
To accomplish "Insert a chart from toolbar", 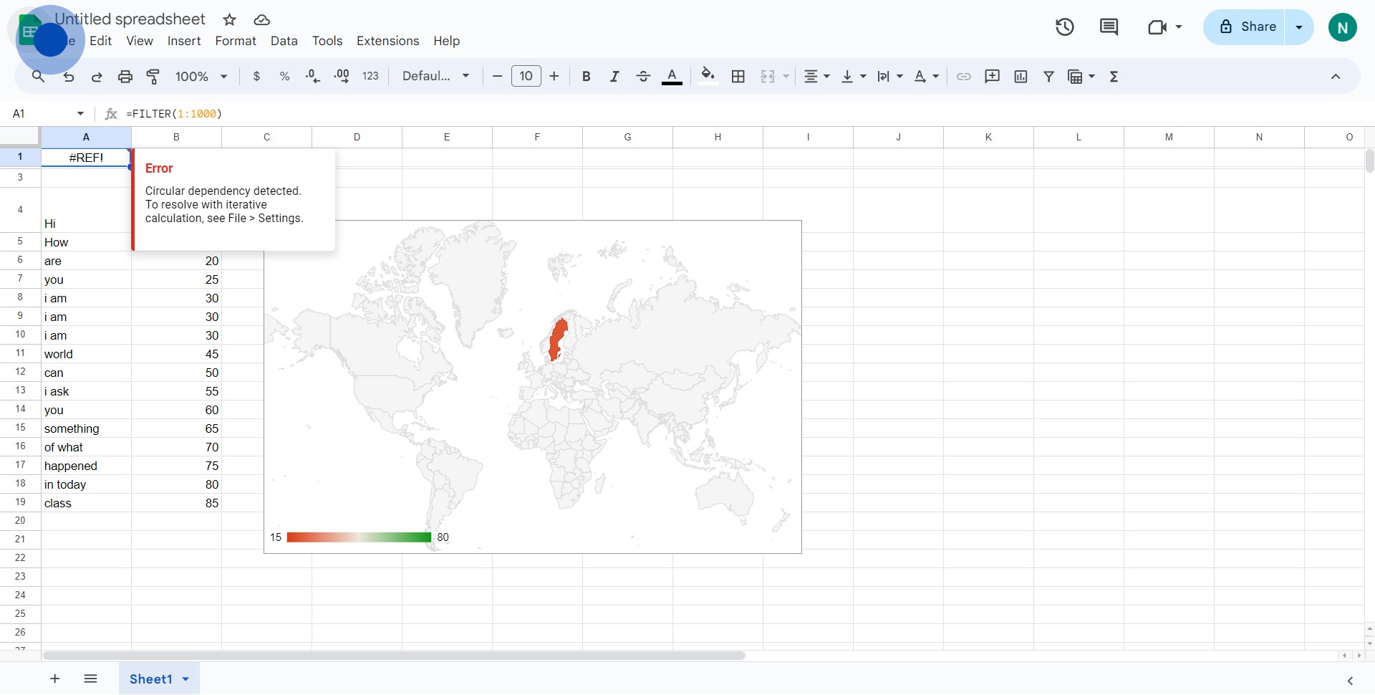I will tap(1021, 77).
